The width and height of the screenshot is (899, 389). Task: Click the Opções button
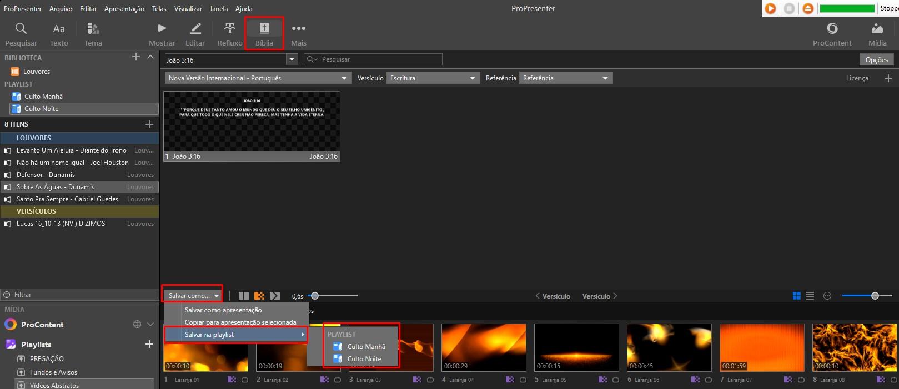tap(877, 59)
